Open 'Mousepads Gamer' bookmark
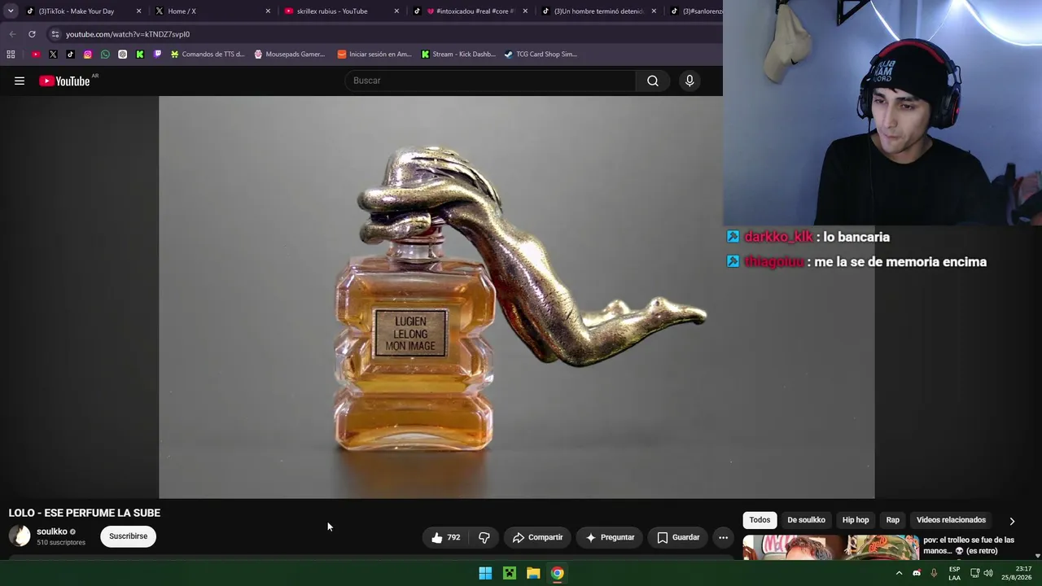Screen dimensions: 1042x586 (x=290, y=55)
